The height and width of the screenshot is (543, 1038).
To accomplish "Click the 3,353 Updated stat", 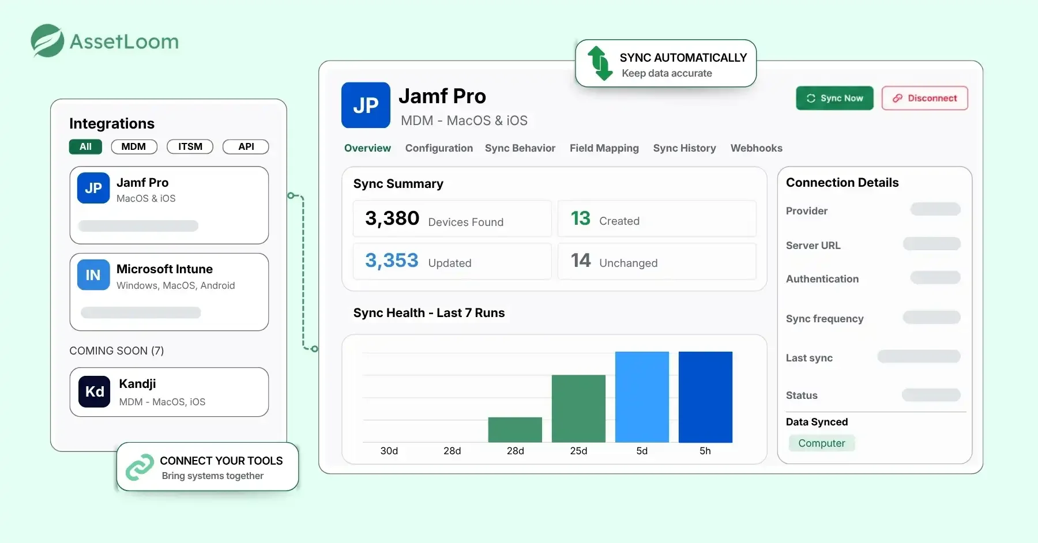I will [x=452, y=261].
